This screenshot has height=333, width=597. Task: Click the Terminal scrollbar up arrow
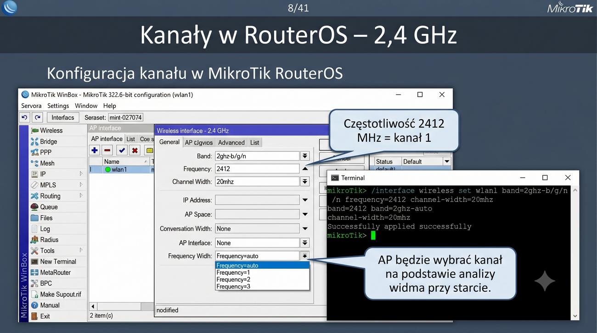tap(575, 190)
